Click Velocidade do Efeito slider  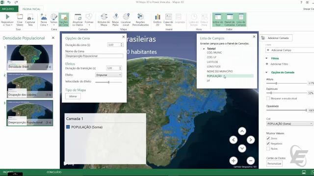point(108,82)
